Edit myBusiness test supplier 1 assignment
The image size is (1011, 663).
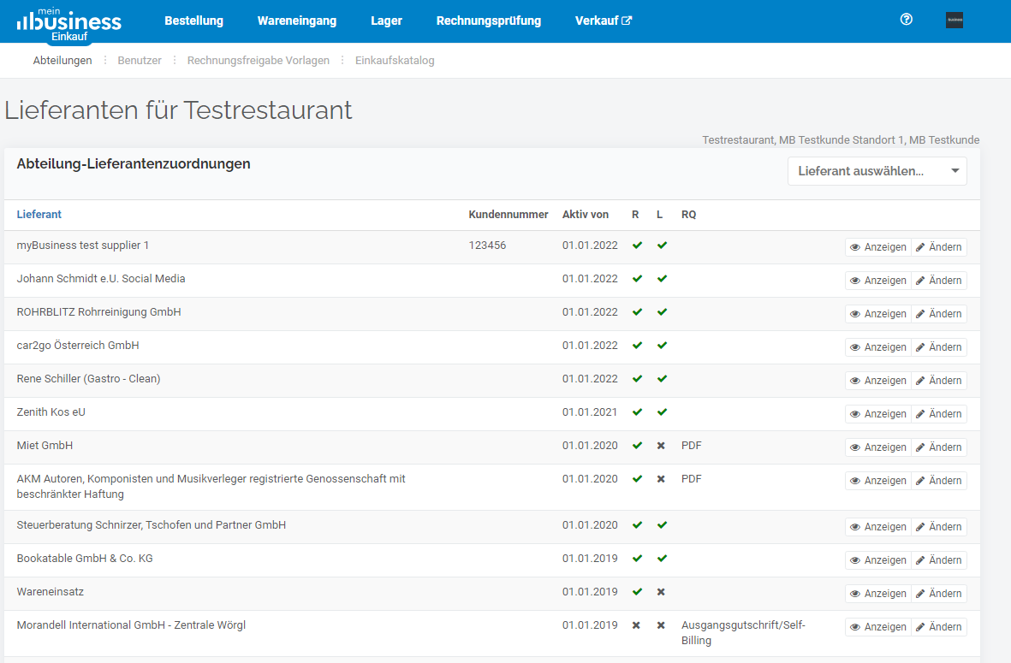click(939, 247)
